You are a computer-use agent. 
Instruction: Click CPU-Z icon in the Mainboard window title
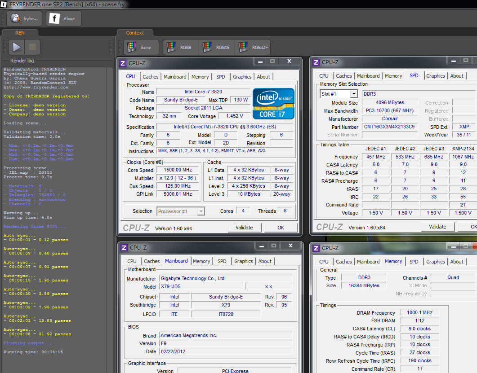(x=124, y=248)
